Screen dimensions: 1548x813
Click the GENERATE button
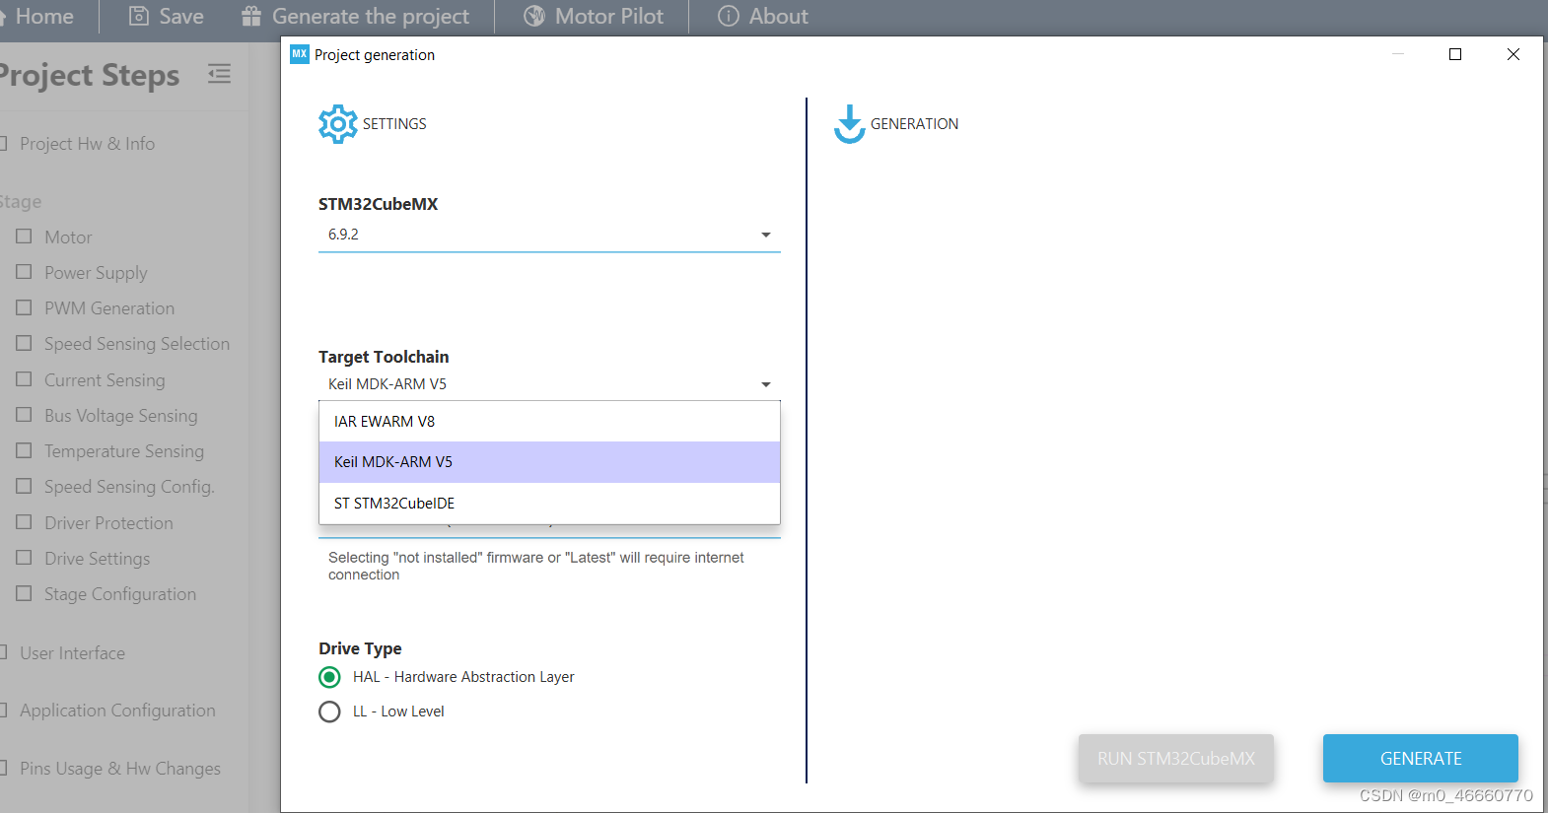tap(1421, 759)
